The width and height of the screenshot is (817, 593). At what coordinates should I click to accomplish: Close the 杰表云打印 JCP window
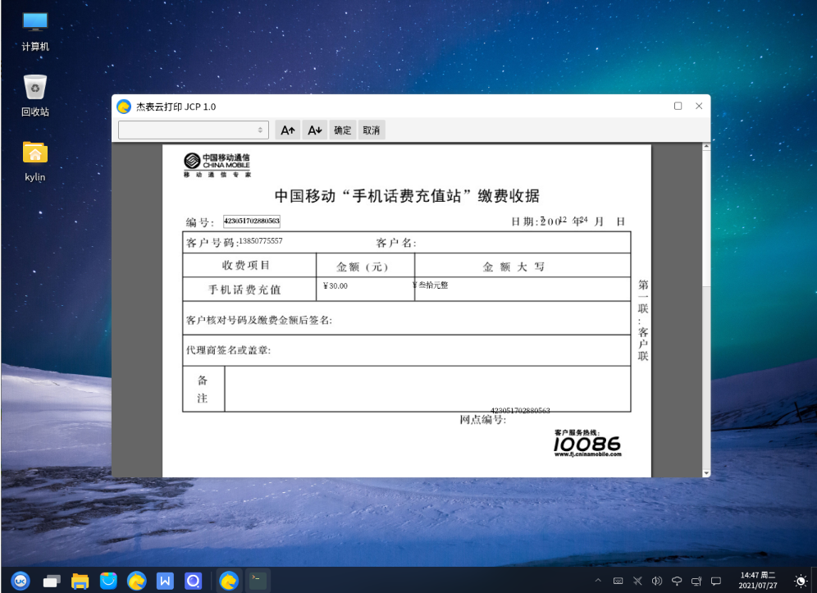tap(699, 106)
